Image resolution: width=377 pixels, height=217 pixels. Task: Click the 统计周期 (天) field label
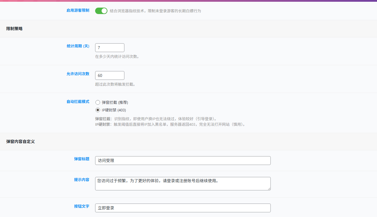[78, 46]
